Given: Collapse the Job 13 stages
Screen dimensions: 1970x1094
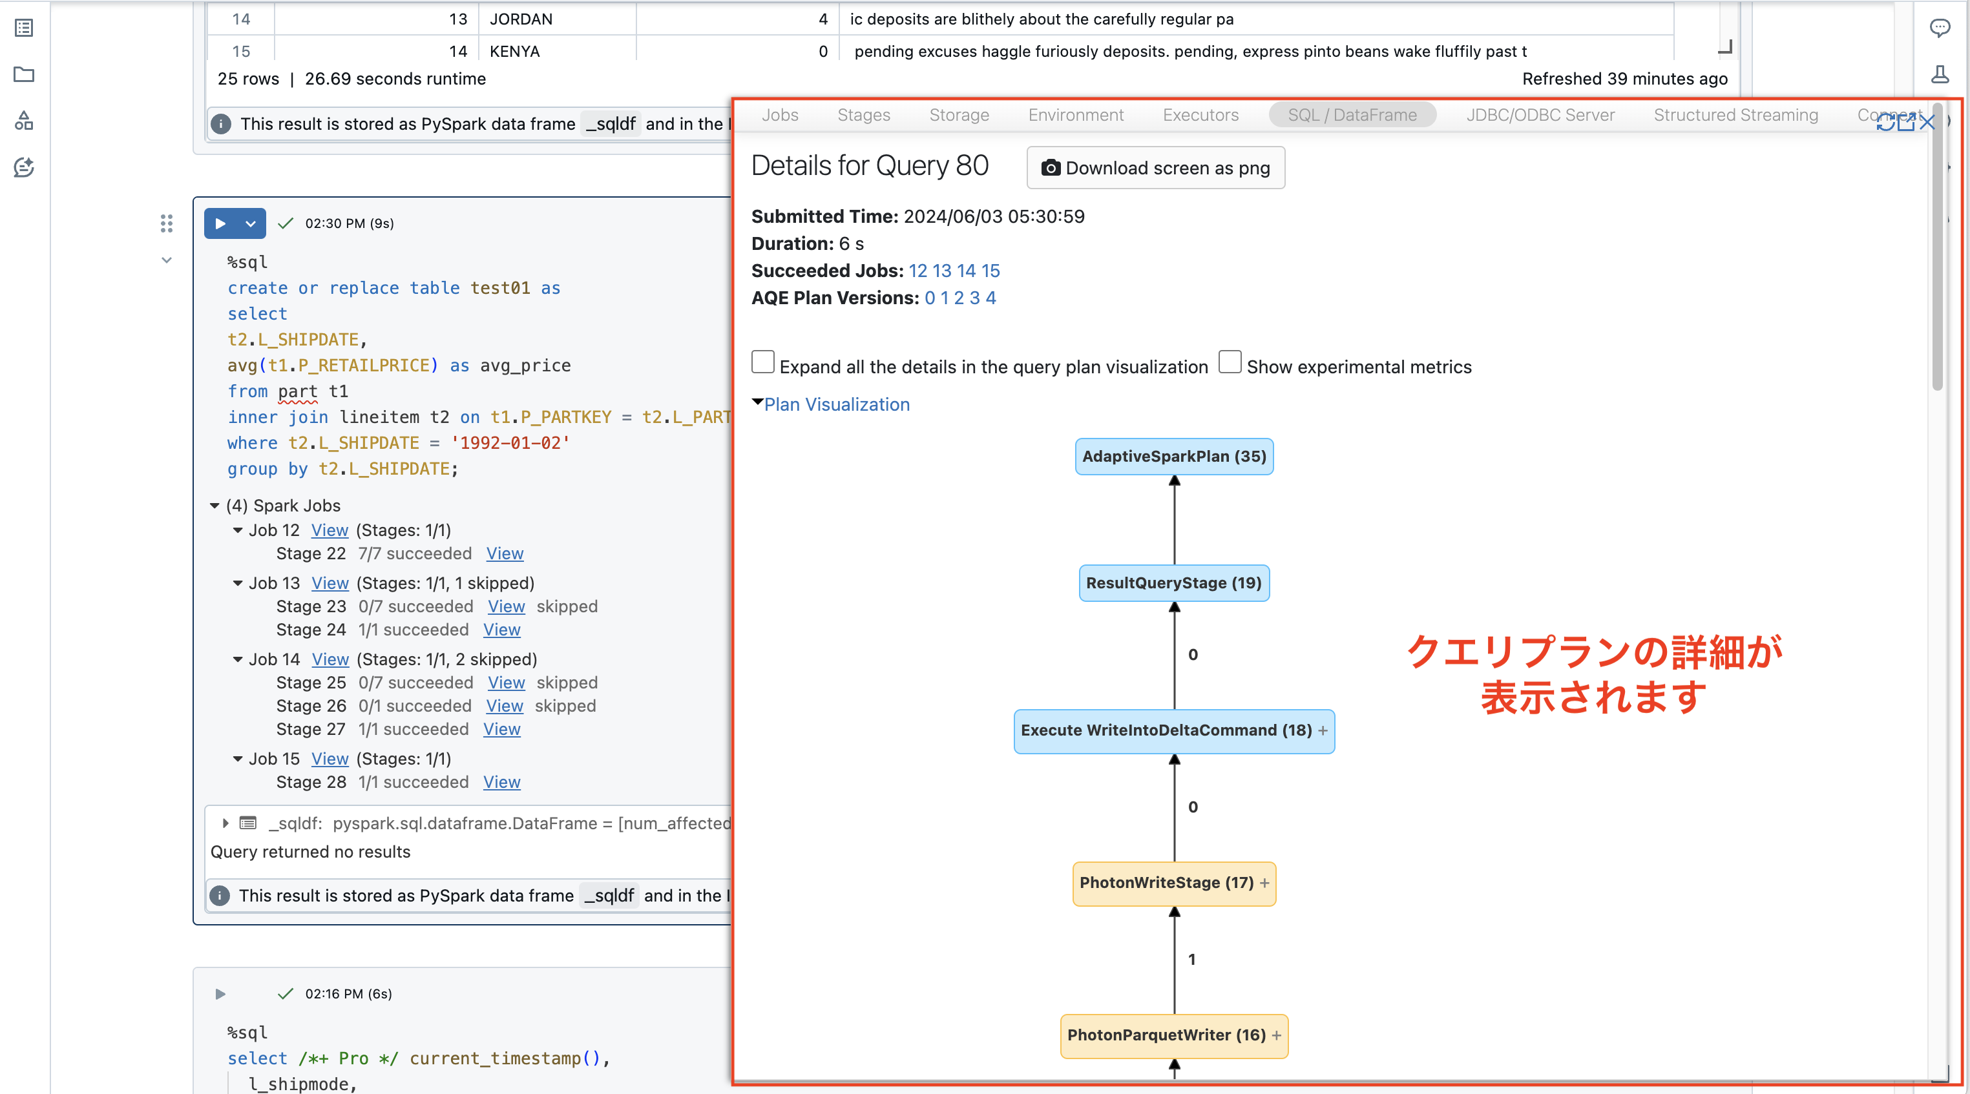Looking at the screenshot, I should (x=238, y=583).
